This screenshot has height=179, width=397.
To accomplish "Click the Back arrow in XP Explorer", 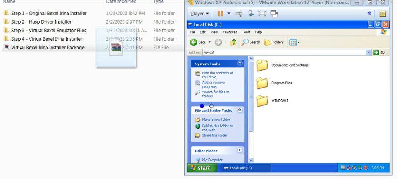I will (194, 42).
